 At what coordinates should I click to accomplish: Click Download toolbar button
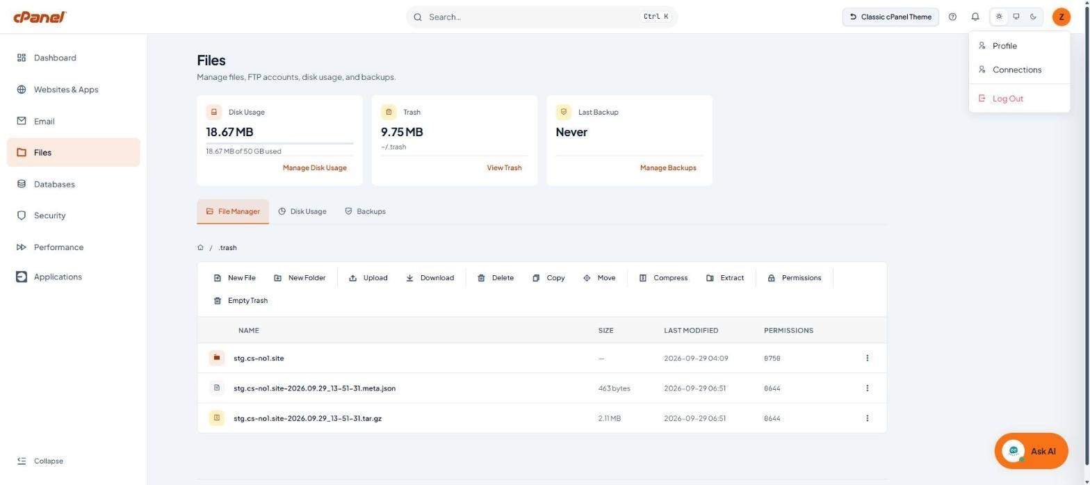point(430,278)
